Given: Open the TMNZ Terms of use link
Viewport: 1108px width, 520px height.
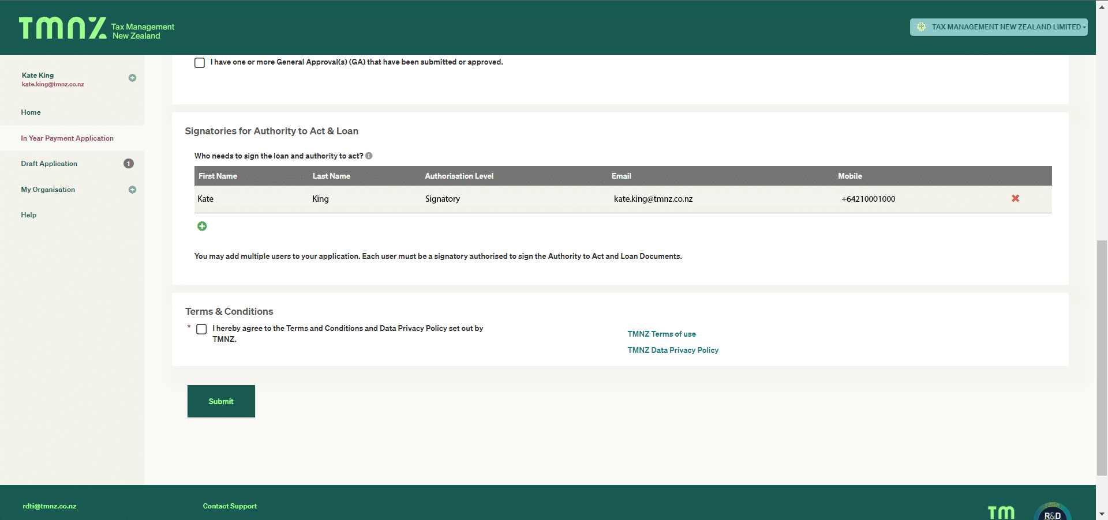Looking at the screenshot, I should (x=661, y=334).
